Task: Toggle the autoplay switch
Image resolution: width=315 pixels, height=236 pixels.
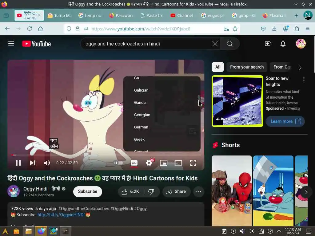Action: pos(118,163)
